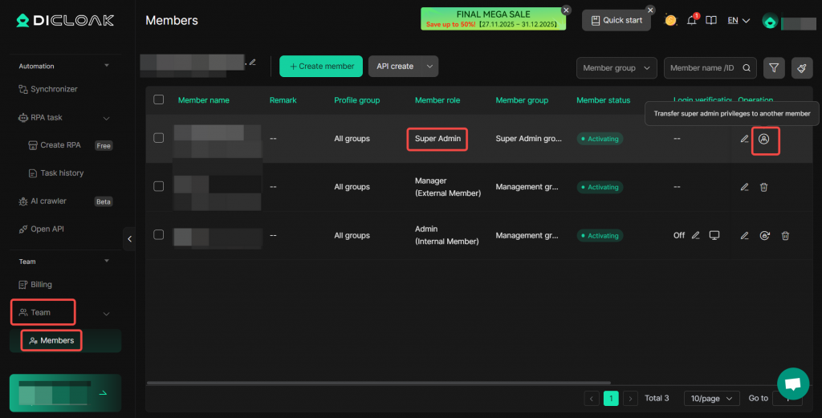Open Members in the sidebar
Screen dimensions: 822x418
pos(57,340)
